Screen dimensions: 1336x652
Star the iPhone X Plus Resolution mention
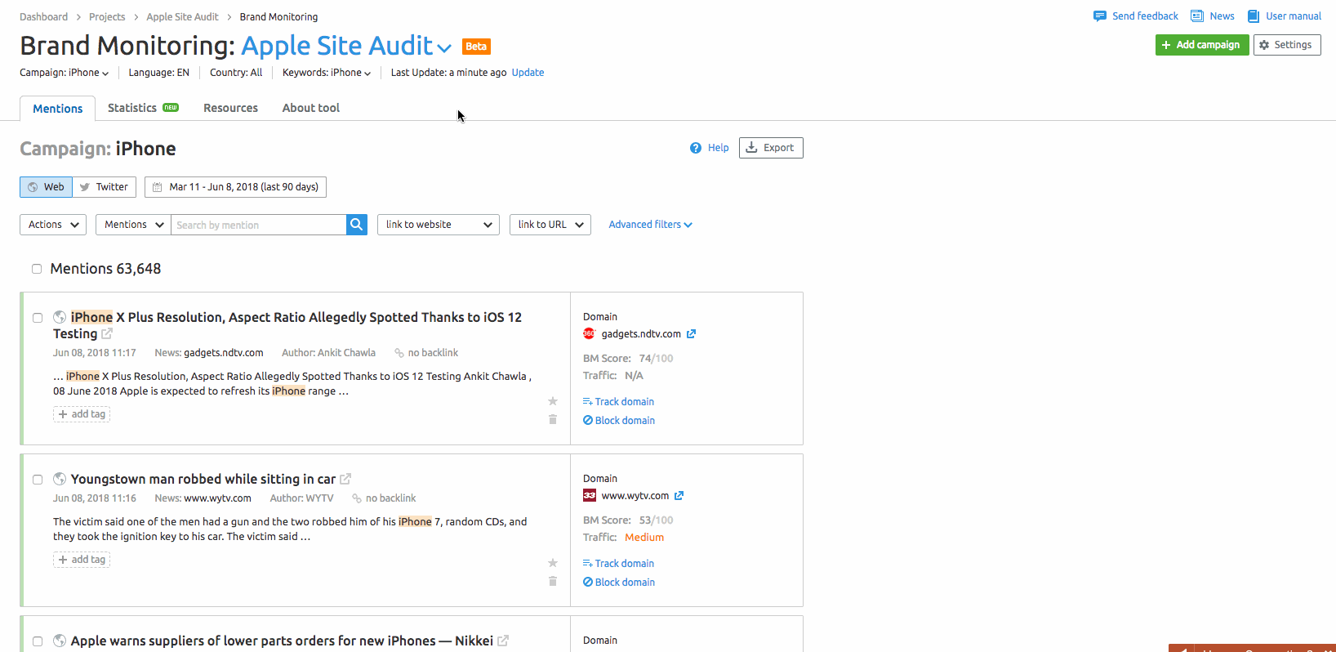coord(553,401)
